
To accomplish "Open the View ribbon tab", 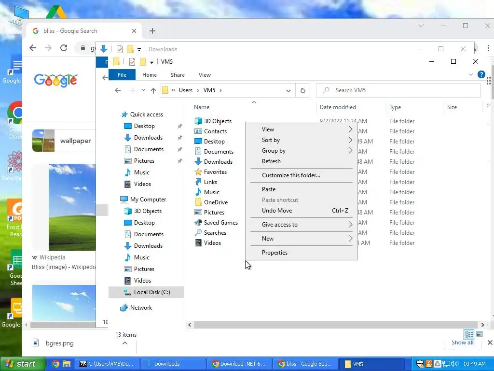I will click(x=205, y=75).
